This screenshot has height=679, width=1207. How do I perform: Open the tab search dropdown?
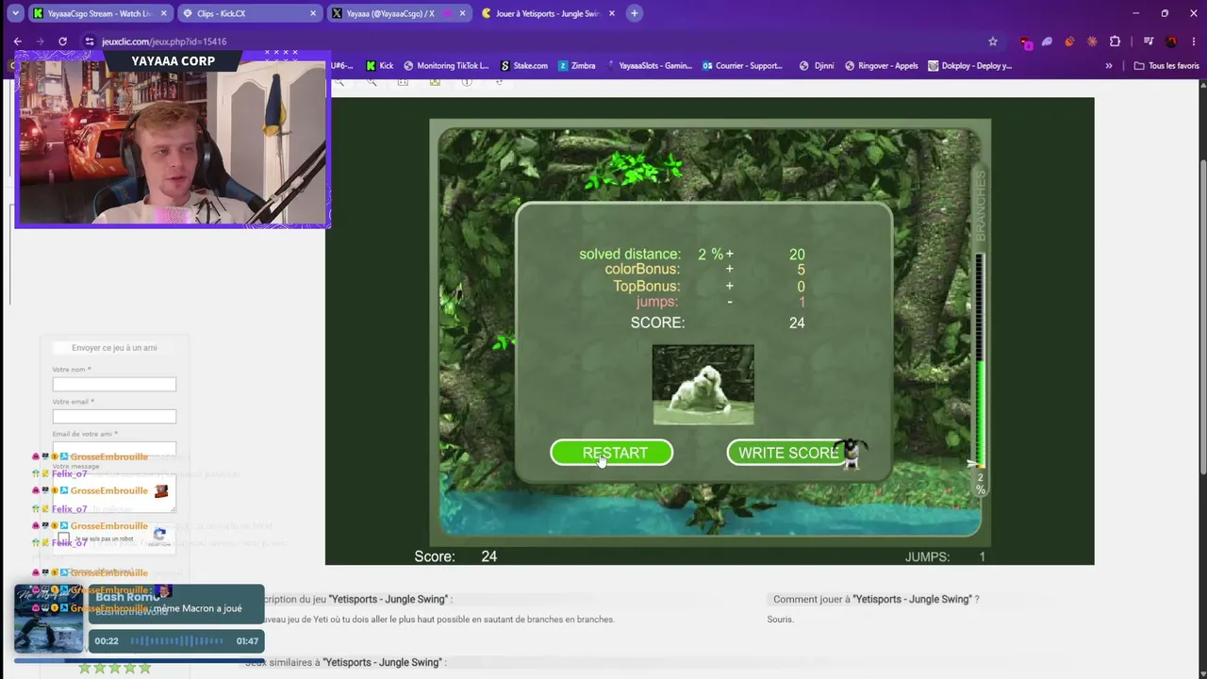pos(15,13)
